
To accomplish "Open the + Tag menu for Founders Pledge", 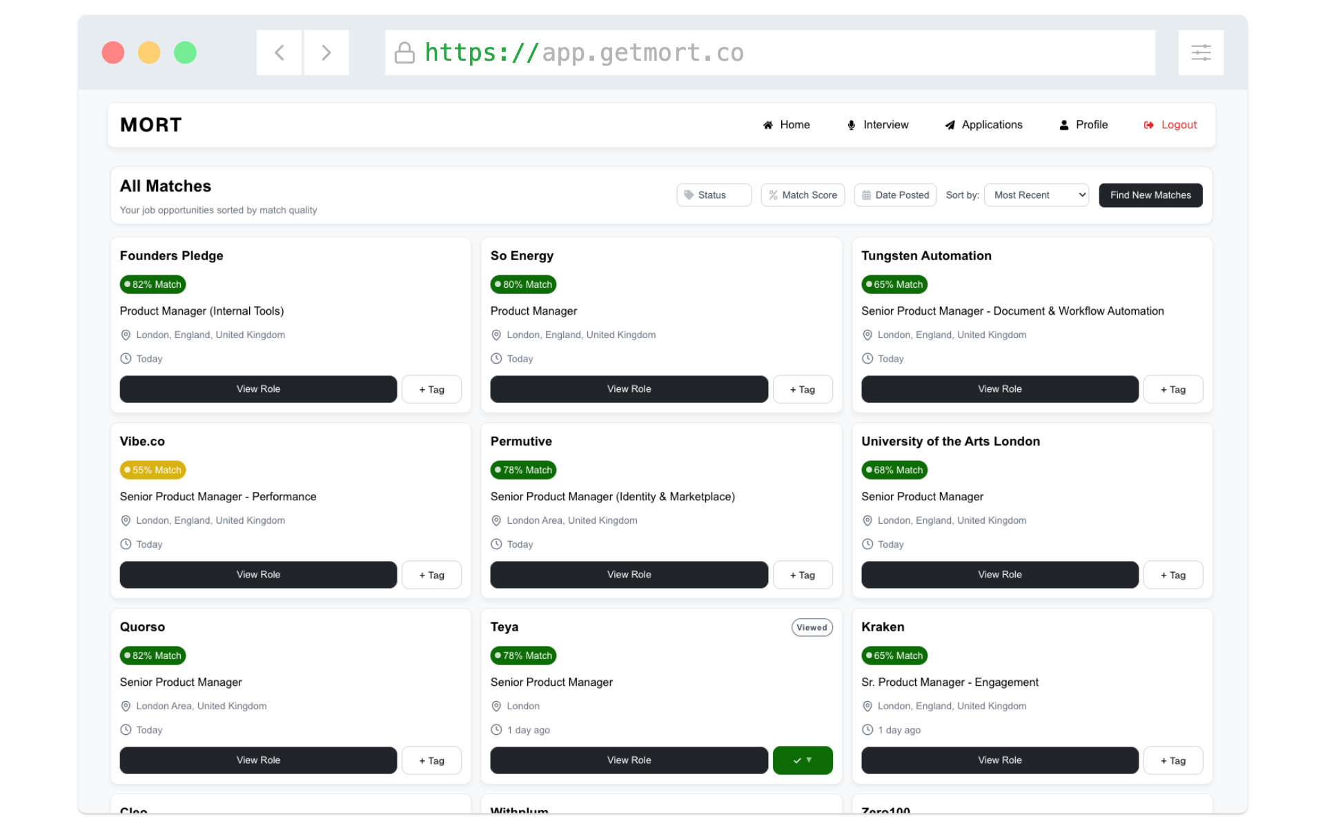I will [x=431, y=389].
